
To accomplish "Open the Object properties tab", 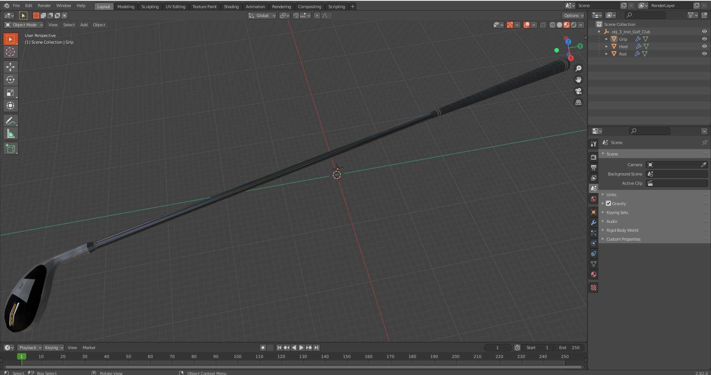I will tap(594, 212).
